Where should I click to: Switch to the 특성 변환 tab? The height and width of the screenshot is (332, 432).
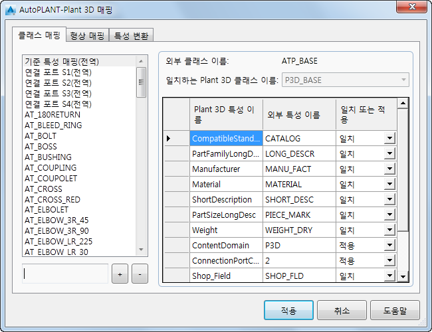pos(131,35)
